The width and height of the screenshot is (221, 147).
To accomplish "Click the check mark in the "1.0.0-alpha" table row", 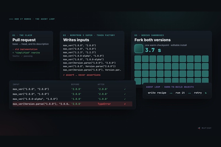I will tap(125, 99).
